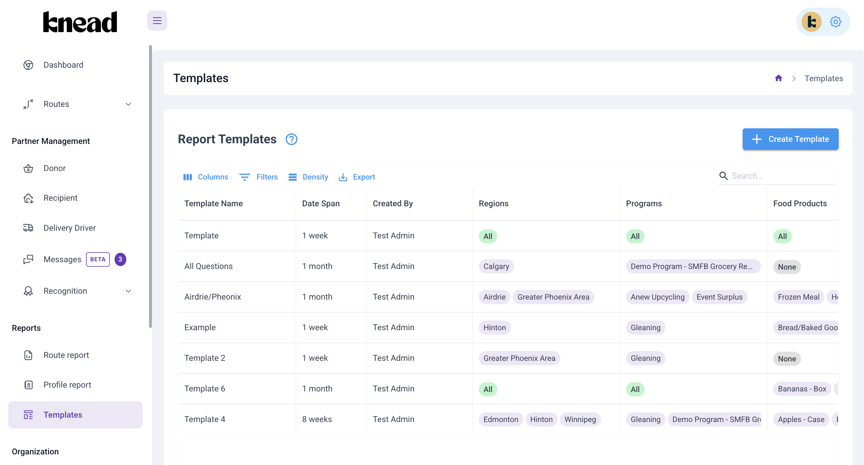
Task: Open user avatar profile
Action: (x=811, y=22)
